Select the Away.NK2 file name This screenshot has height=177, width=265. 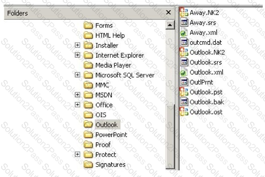point(204,12)
